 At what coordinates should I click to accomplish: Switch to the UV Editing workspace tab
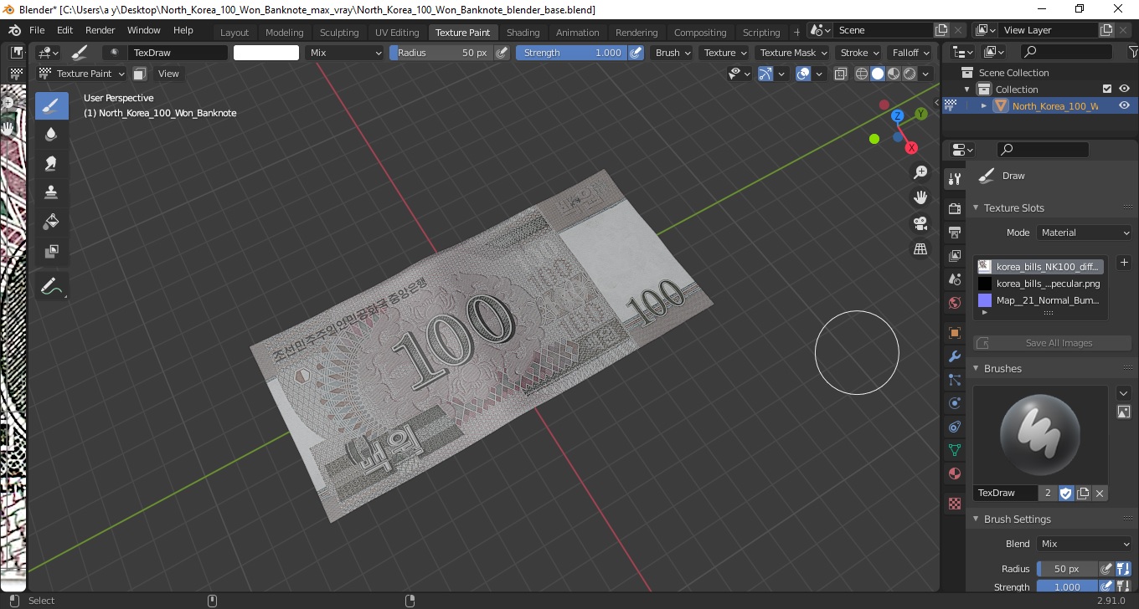(x=397, y=33)
